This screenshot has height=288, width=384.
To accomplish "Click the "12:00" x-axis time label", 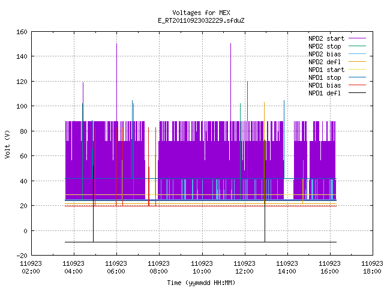I will [x=244, y=271].
